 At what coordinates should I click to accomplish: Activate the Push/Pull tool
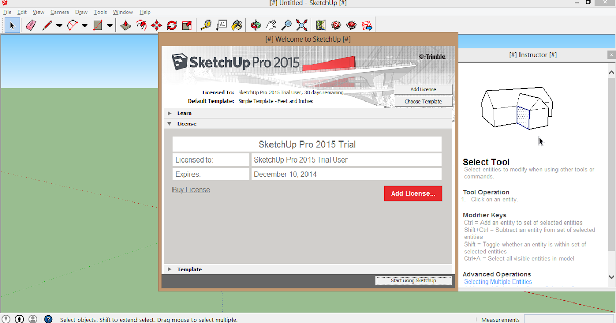126,25
